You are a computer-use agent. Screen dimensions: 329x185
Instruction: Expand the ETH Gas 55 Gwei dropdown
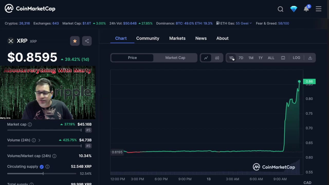tap(244, 23)
